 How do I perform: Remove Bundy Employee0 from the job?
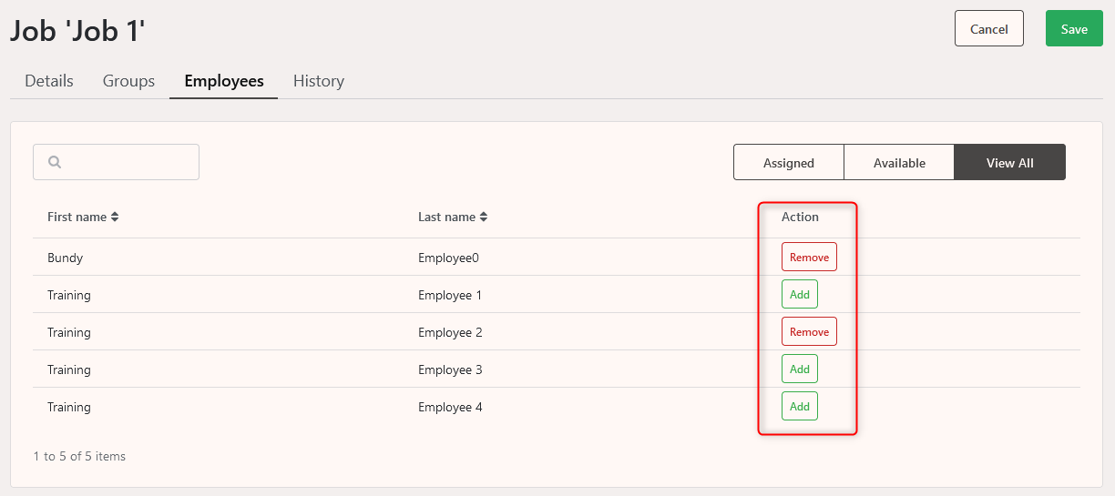(809, 258)
